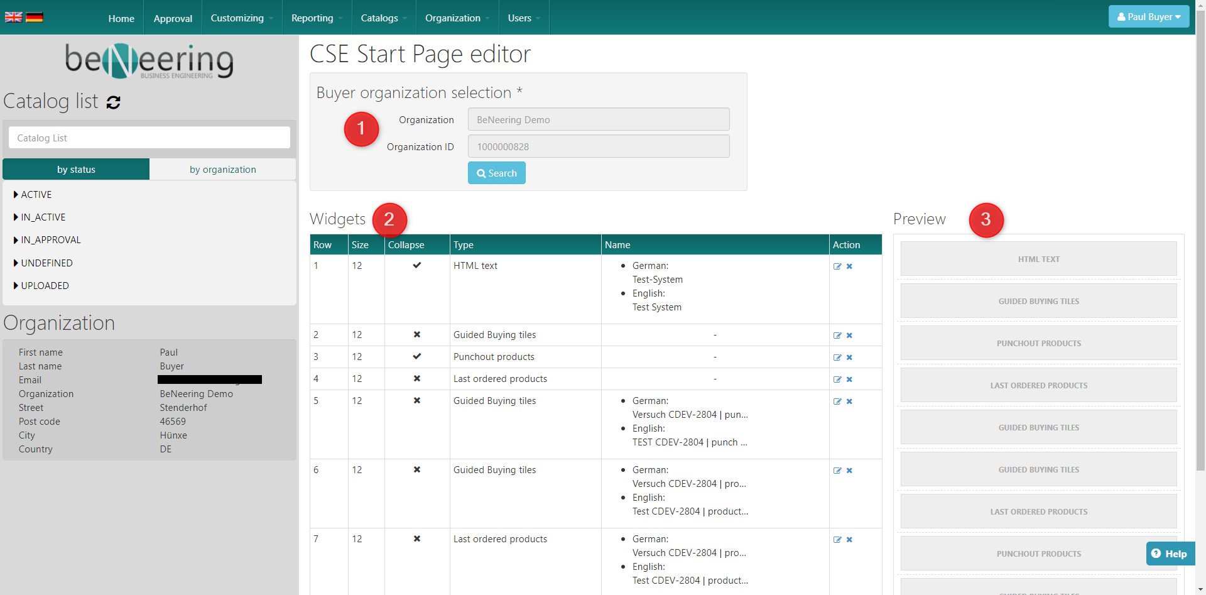Click the Search button for organization
Screen dimensions: 1206x595
point(496,173)
